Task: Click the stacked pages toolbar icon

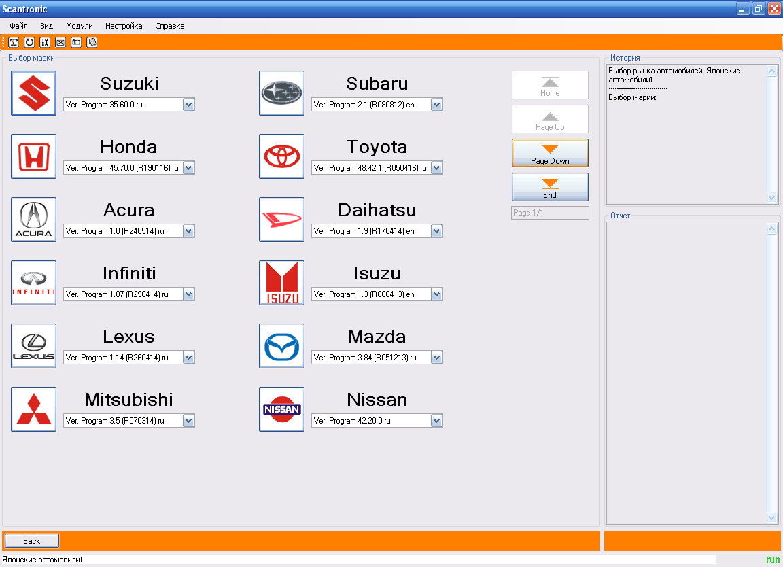Action: pos(92,42)
